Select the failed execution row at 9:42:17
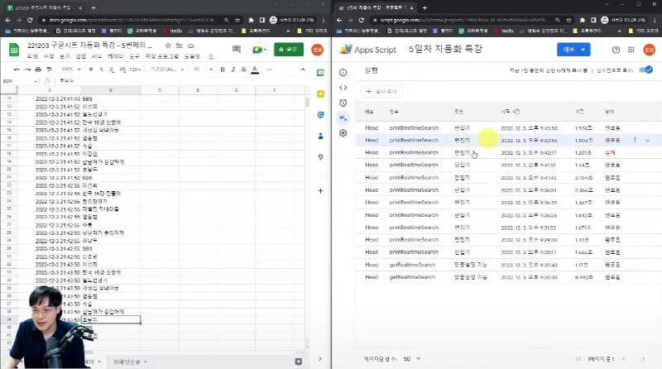Image resolution: width=662 pixels, height=369 pixels. click(509, 152)
